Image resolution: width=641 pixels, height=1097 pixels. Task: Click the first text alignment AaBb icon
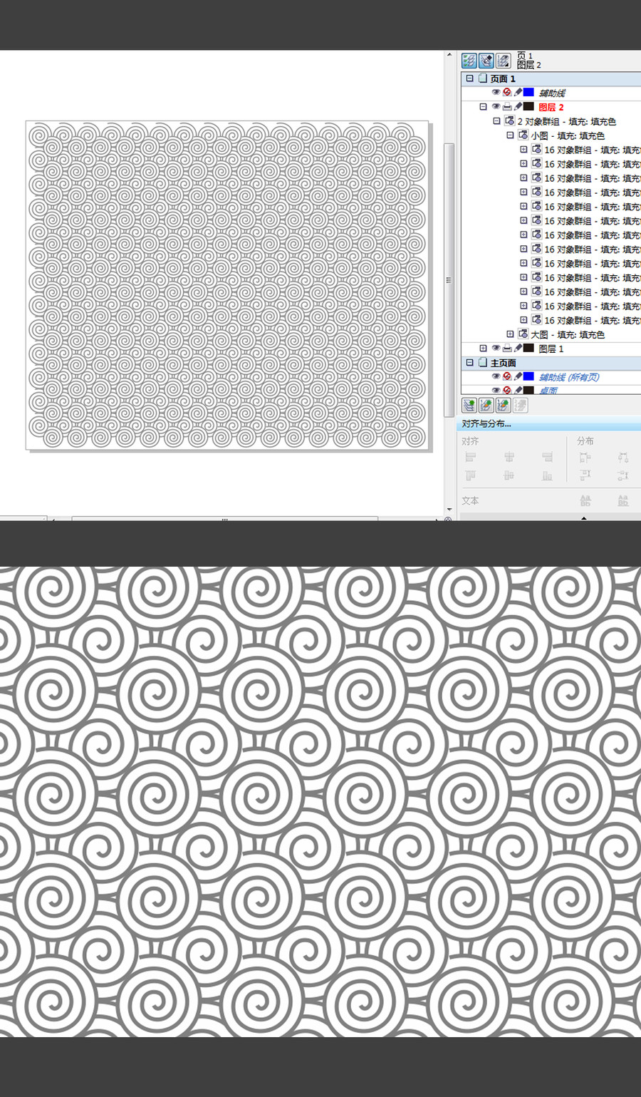[x=585, y=501]
